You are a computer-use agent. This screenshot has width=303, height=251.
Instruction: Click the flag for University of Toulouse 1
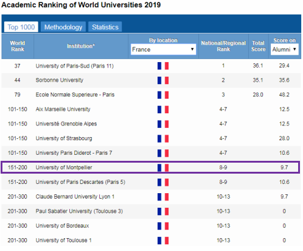163,241
